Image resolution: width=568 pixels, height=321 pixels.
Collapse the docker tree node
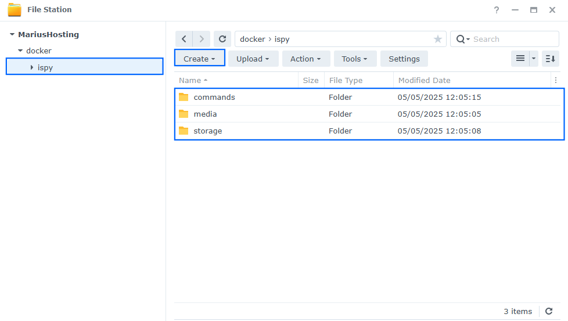20,51
